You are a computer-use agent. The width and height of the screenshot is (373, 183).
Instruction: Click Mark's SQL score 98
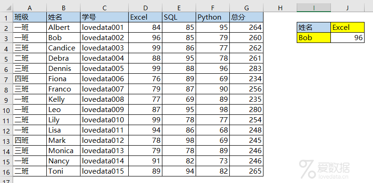coord(179,141)
